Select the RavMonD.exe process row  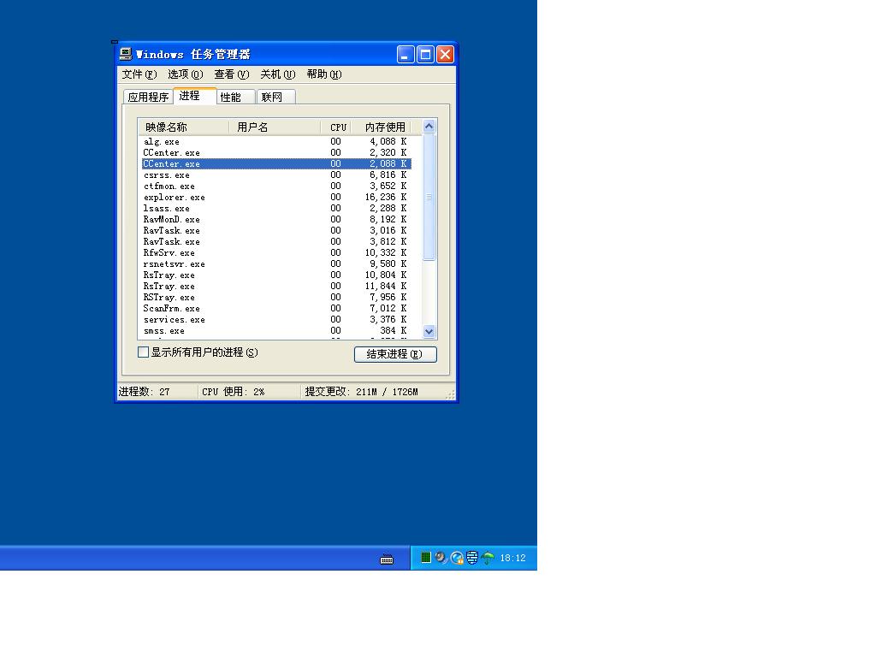coord(276,220)
